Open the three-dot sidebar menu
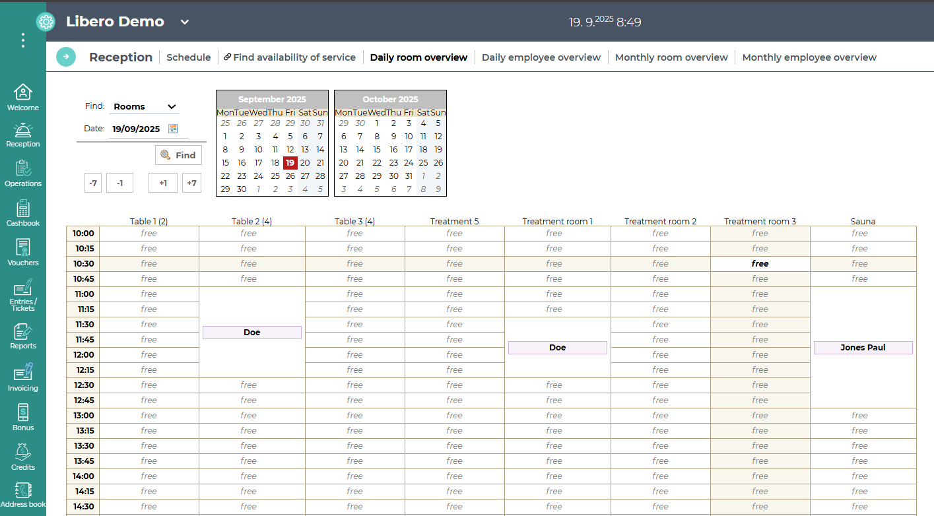This screenshot has width=934, height=516. (x=23, y=40)
